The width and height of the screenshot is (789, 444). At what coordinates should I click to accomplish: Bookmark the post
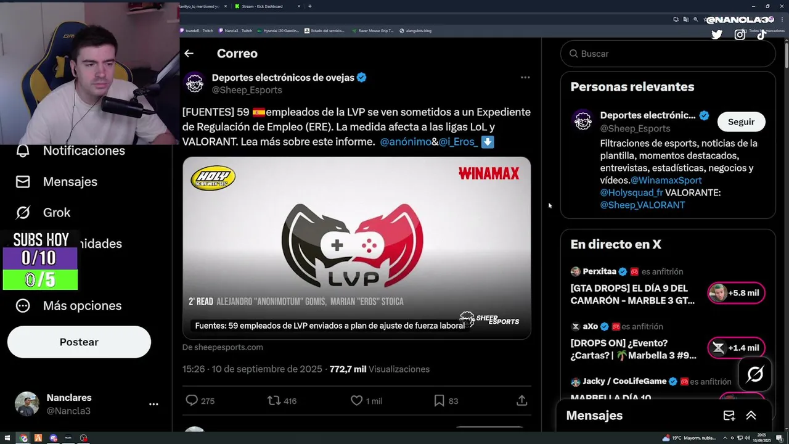point(439,401)
